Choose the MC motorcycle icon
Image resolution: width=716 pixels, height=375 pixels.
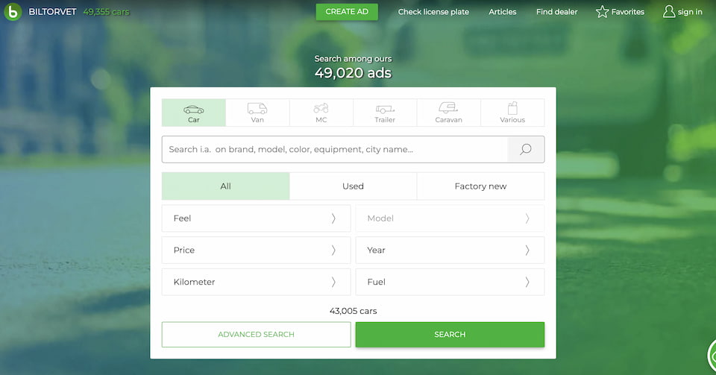click(321, 109)
